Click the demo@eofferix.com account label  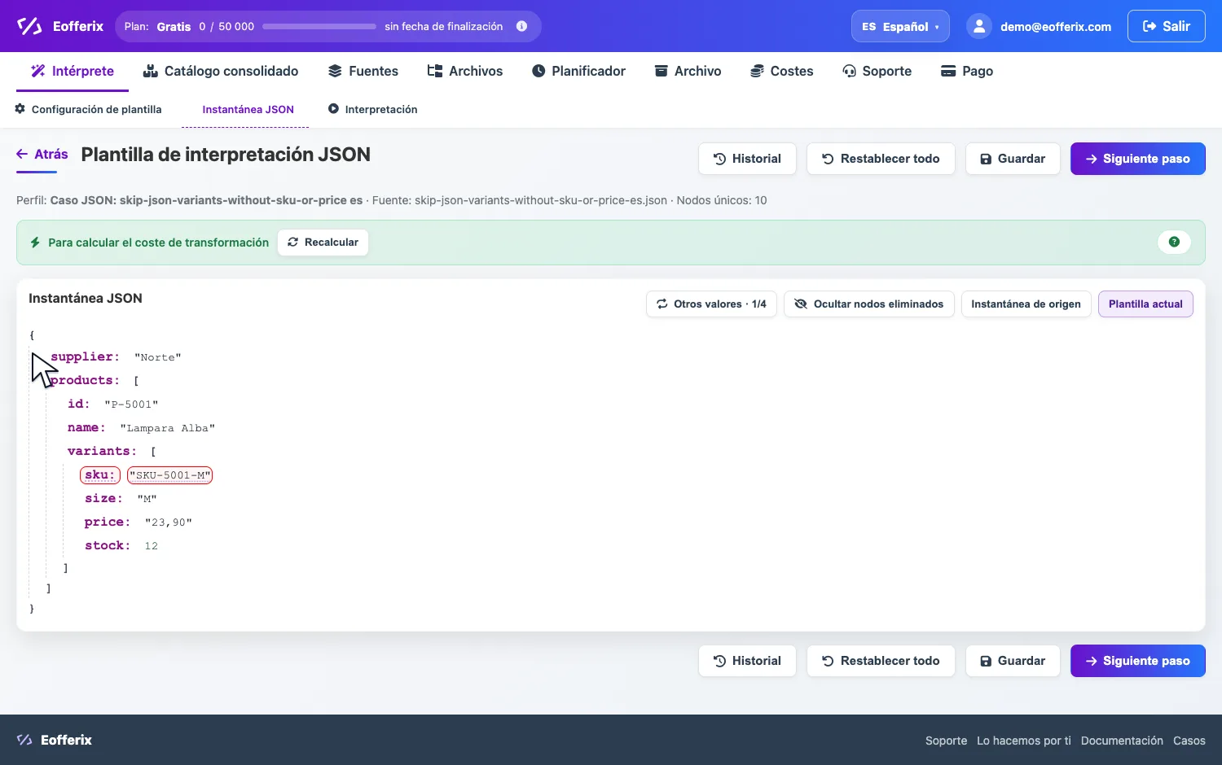[x=1056, y=27]
